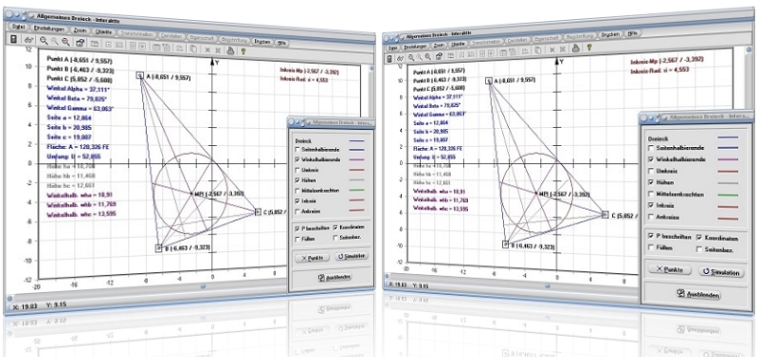
Task: Click the copy pages icon in right window toolbar
Action: point(537,51)
